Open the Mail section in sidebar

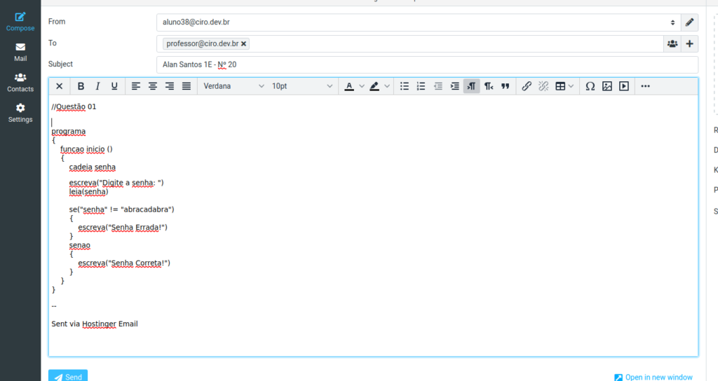click(x=20, y=52)
